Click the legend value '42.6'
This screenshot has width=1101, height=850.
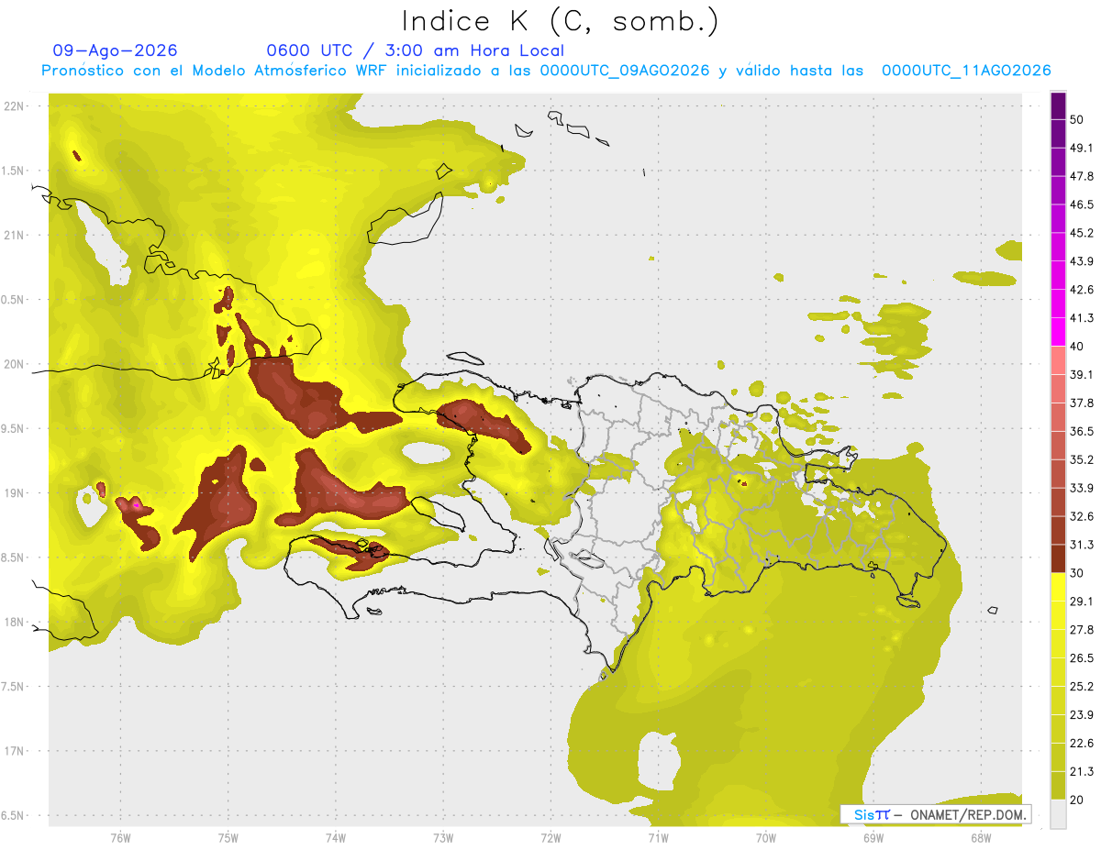1082,290
